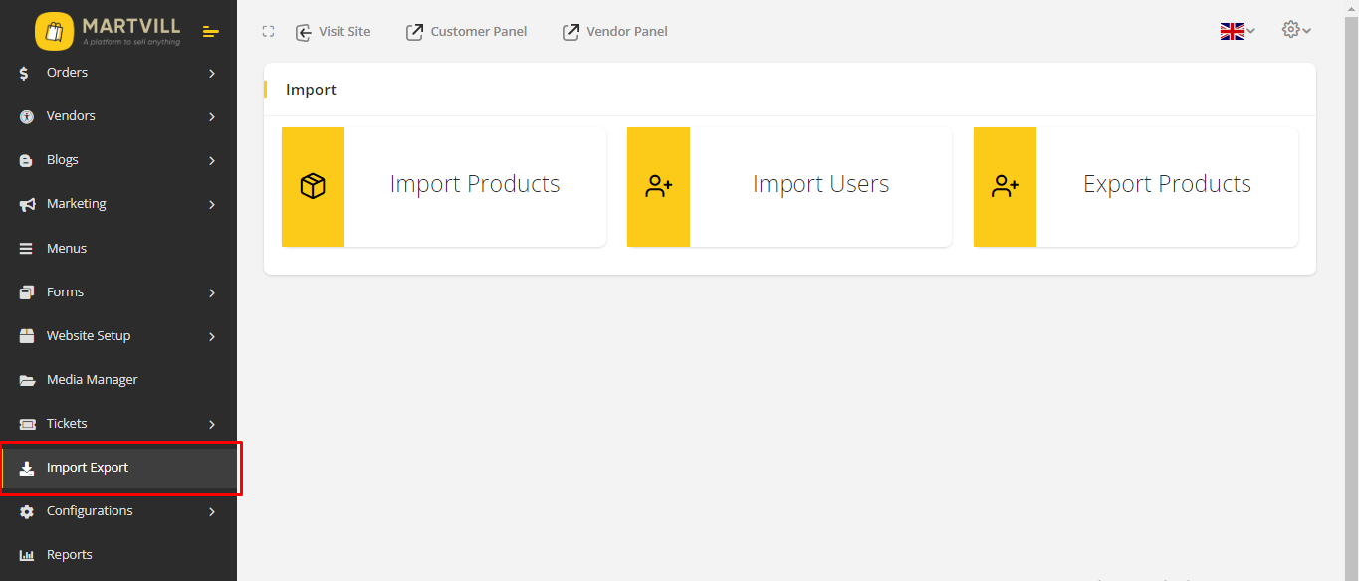Click the Menus list icon in sidebar
The width and height of the screenshot is (1359, 581).
pyautogui.click(x=27, y=249)
